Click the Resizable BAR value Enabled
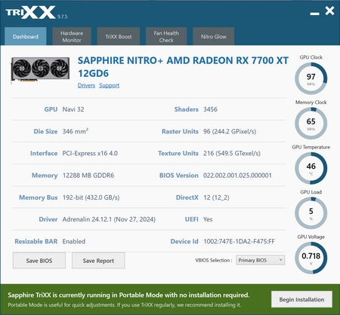The image size is (340, 315). tap(74, 241)
